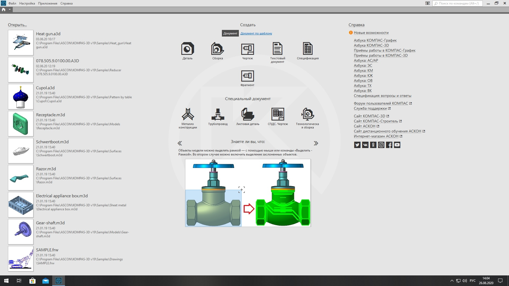Open the Файл menu
The image size is (509, 286).
pyautogui.click(x=12, y=3)
